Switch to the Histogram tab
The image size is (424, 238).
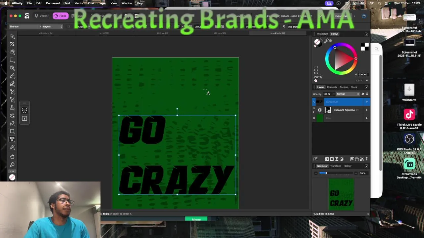323,34
